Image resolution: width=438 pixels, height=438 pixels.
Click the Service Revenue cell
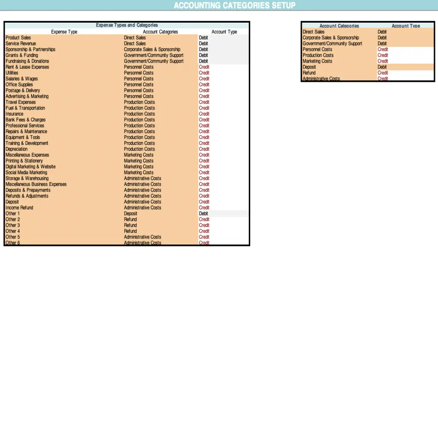tap(21, 44)
